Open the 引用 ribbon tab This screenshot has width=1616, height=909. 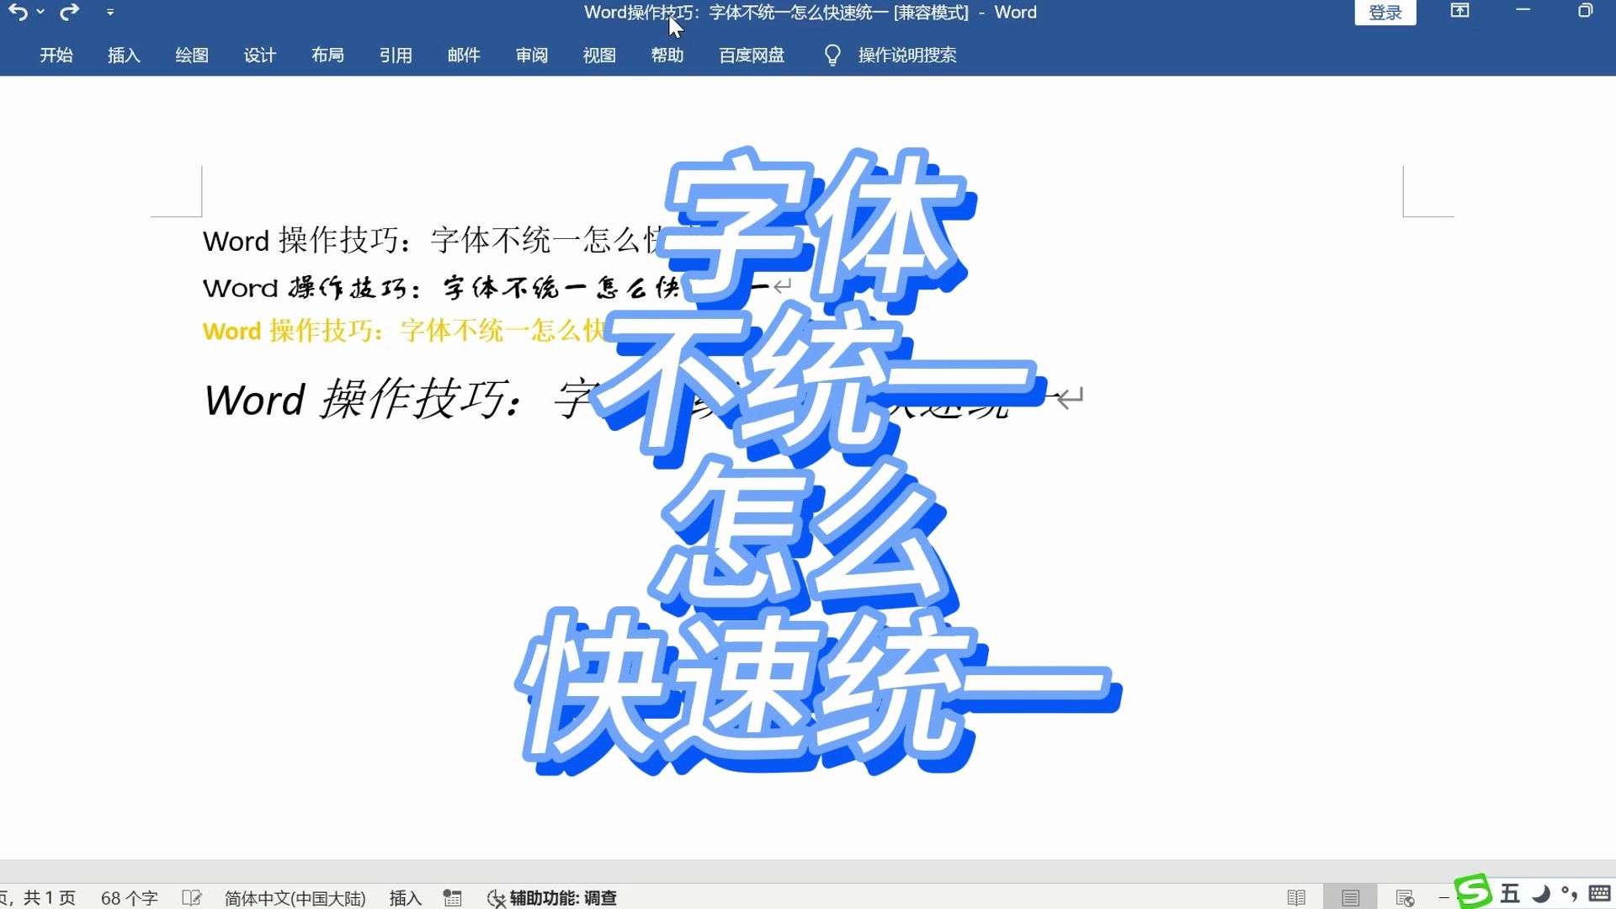pos(396,55)
